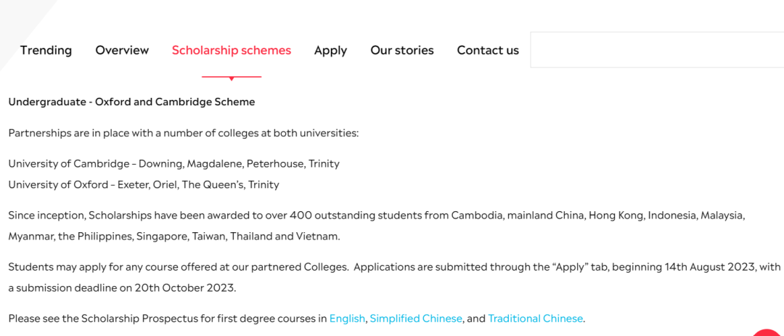Switch to the Overview tab
784x336 pixels.
122,50
